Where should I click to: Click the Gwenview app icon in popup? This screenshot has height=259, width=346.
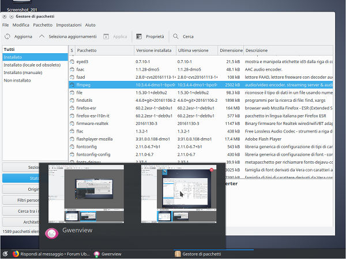point(52,234)
